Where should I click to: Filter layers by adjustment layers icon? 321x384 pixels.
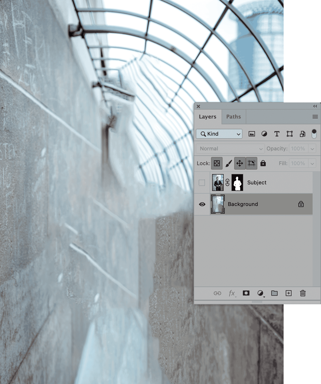pos(264,134)
